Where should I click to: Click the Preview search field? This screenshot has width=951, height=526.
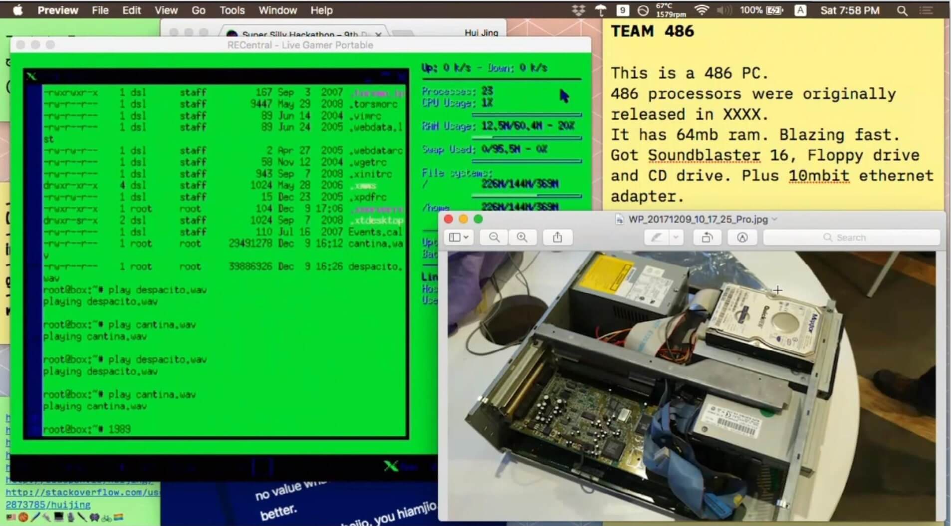pos(852,238)
